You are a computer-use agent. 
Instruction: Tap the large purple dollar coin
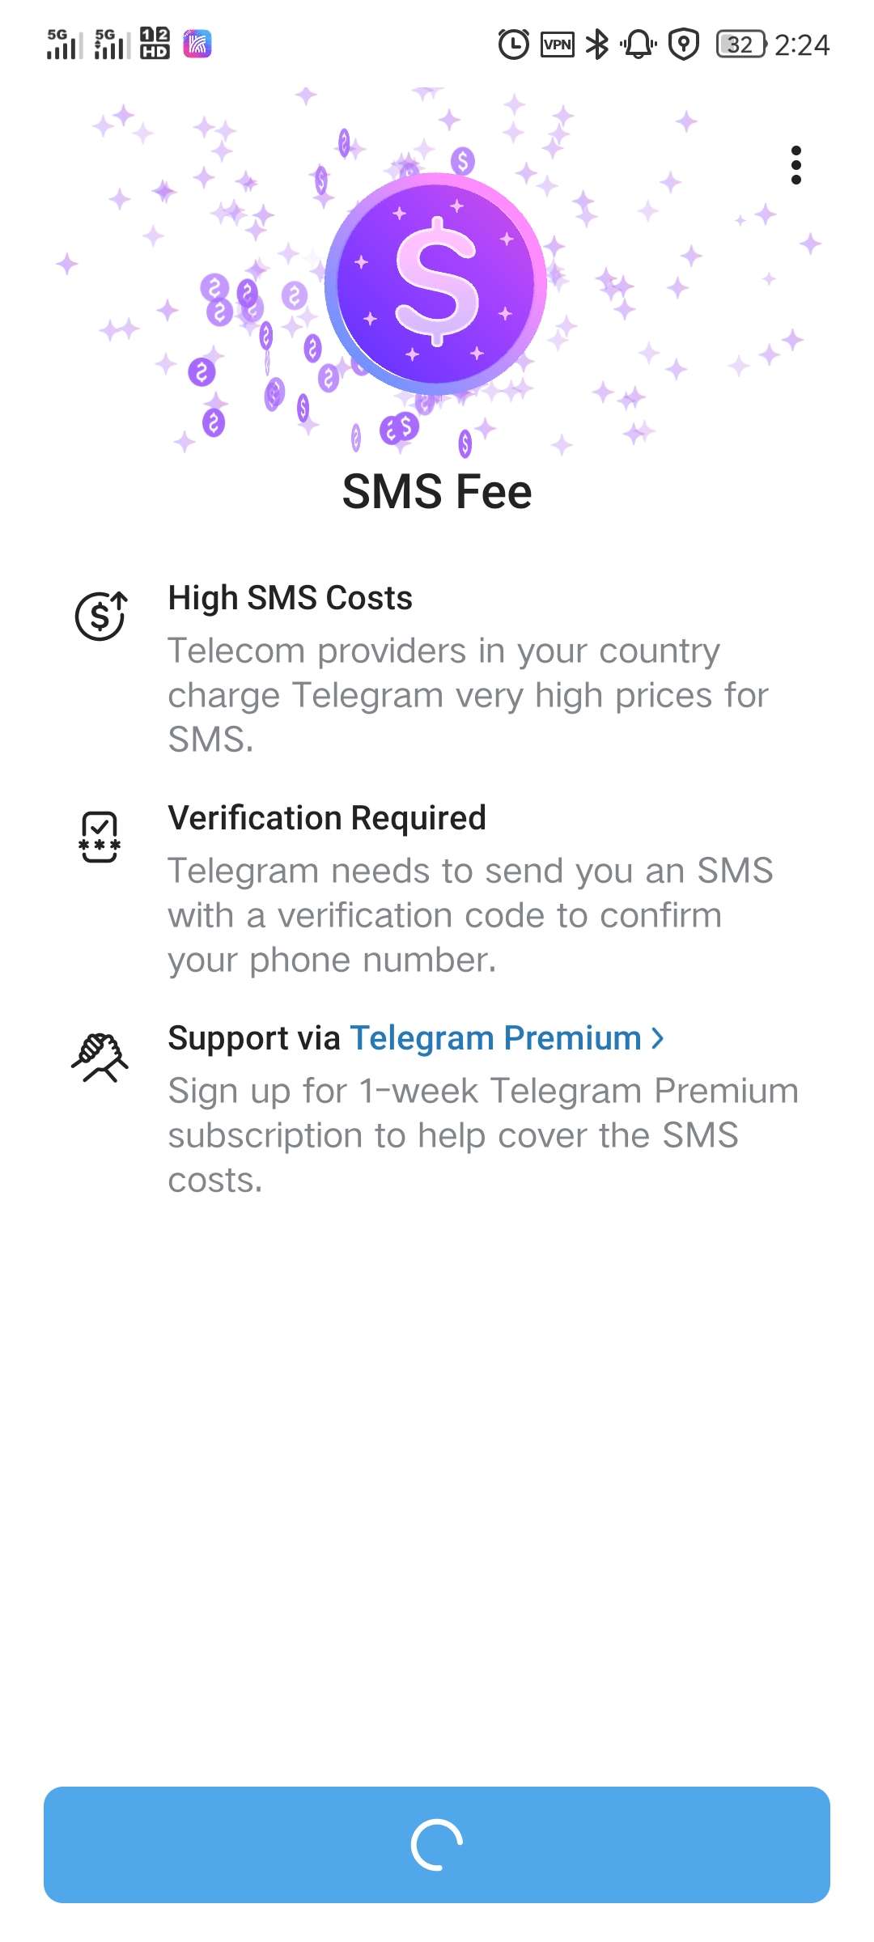point(436,283)
